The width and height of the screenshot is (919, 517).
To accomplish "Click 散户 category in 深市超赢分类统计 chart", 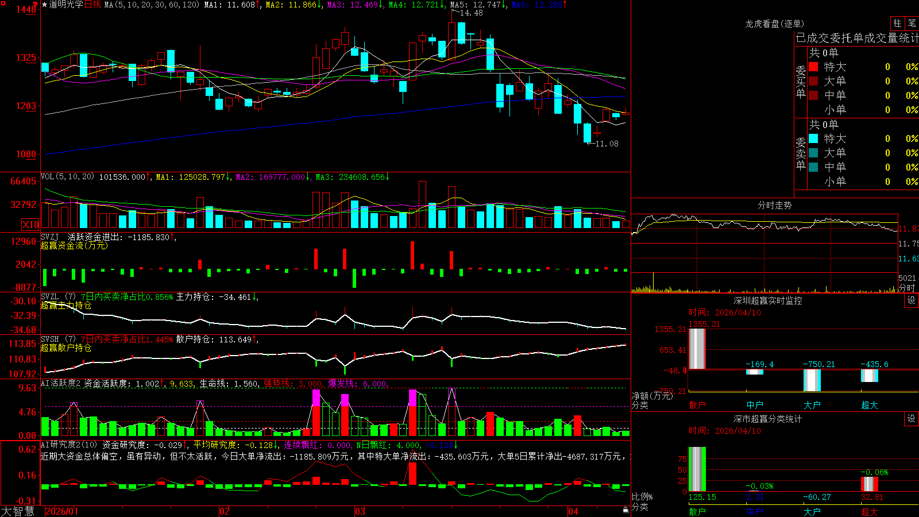I will [697, 511].
